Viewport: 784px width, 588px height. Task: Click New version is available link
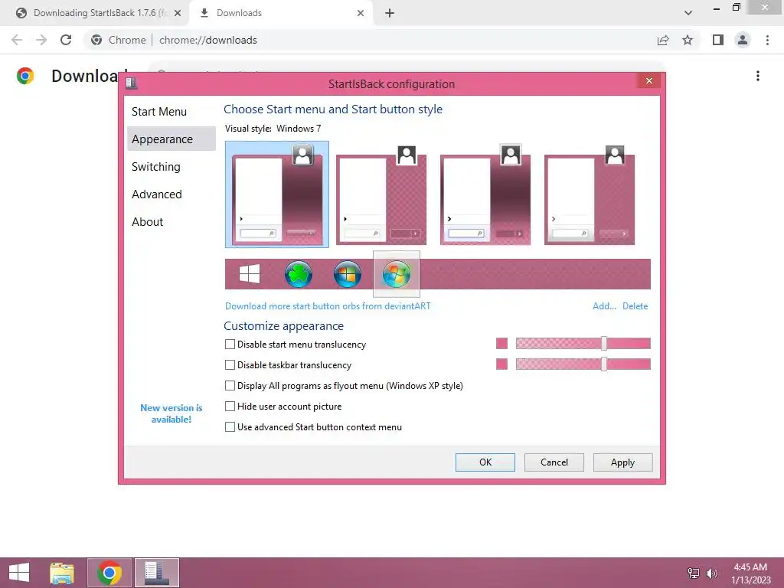click(x=171, y=413)
